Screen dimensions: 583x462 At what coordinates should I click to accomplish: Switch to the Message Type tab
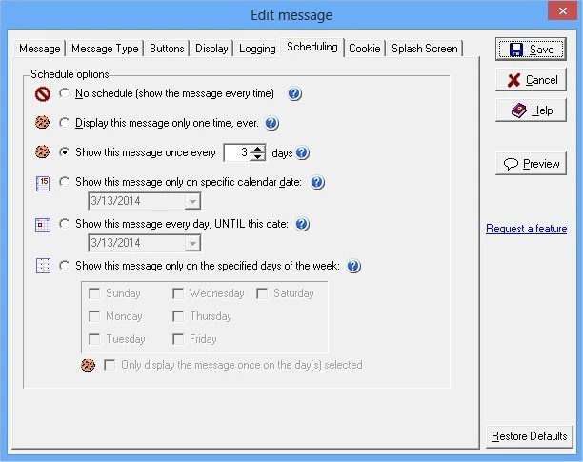[x=105, y=49]
